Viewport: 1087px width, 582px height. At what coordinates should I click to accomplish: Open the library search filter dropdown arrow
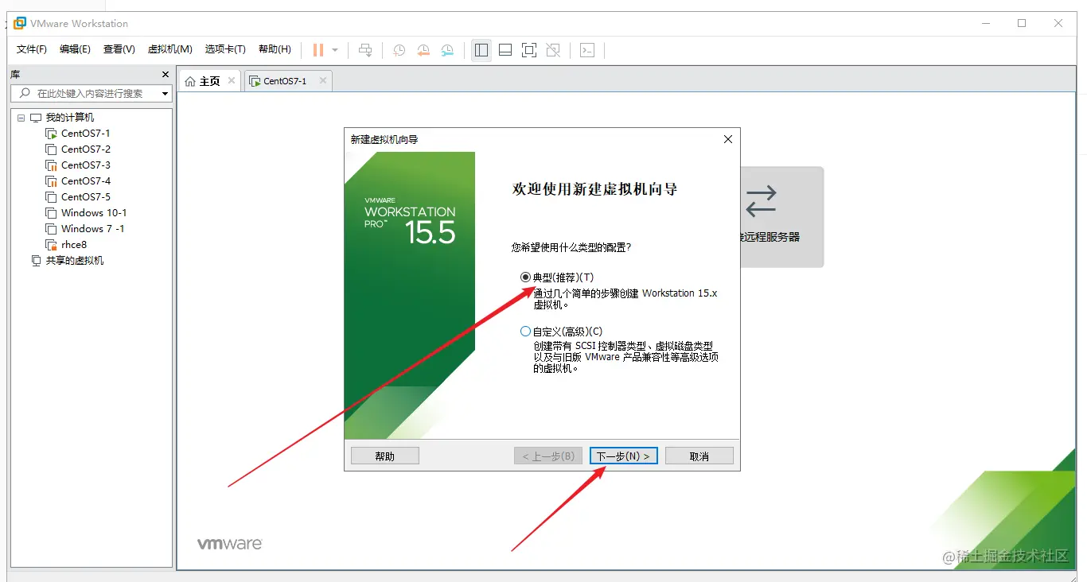pos(165,94)
